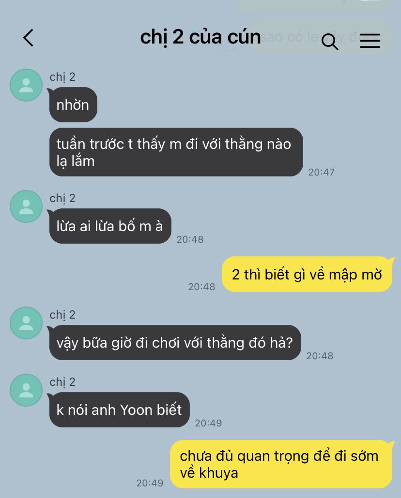
Task: Tap the avatar beside 'lừa ai lừa bố m à'
Action: [x=26, y=206]
